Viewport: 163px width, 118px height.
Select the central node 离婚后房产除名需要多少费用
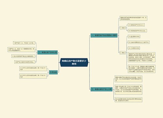click(x=74, y=62)
